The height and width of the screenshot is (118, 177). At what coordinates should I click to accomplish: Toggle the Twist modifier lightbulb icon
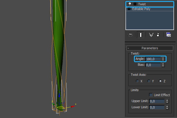click(x=130, y=4)
